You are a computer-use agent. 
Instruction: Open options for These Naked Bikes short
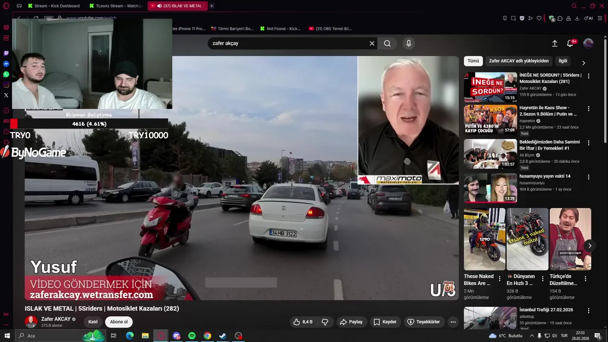(x=499, y=279)
